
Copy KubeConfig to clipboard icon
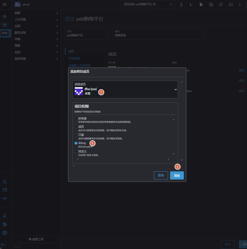coord(211,4)
